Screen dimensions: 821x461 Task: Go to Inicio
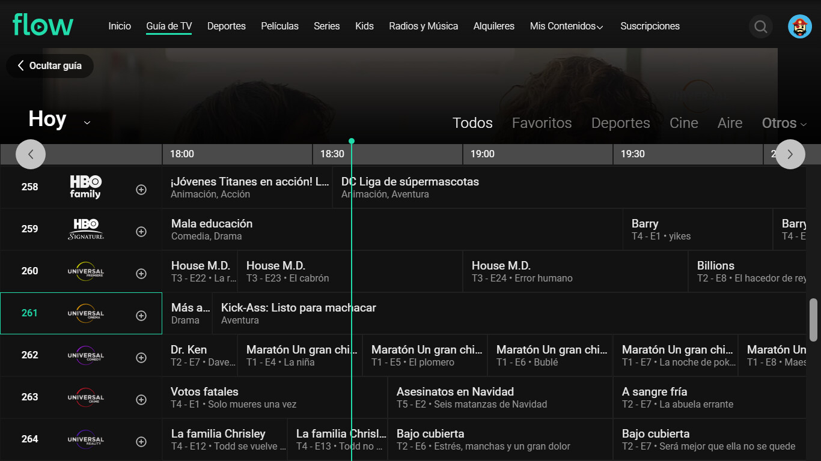tap(120, 26)
